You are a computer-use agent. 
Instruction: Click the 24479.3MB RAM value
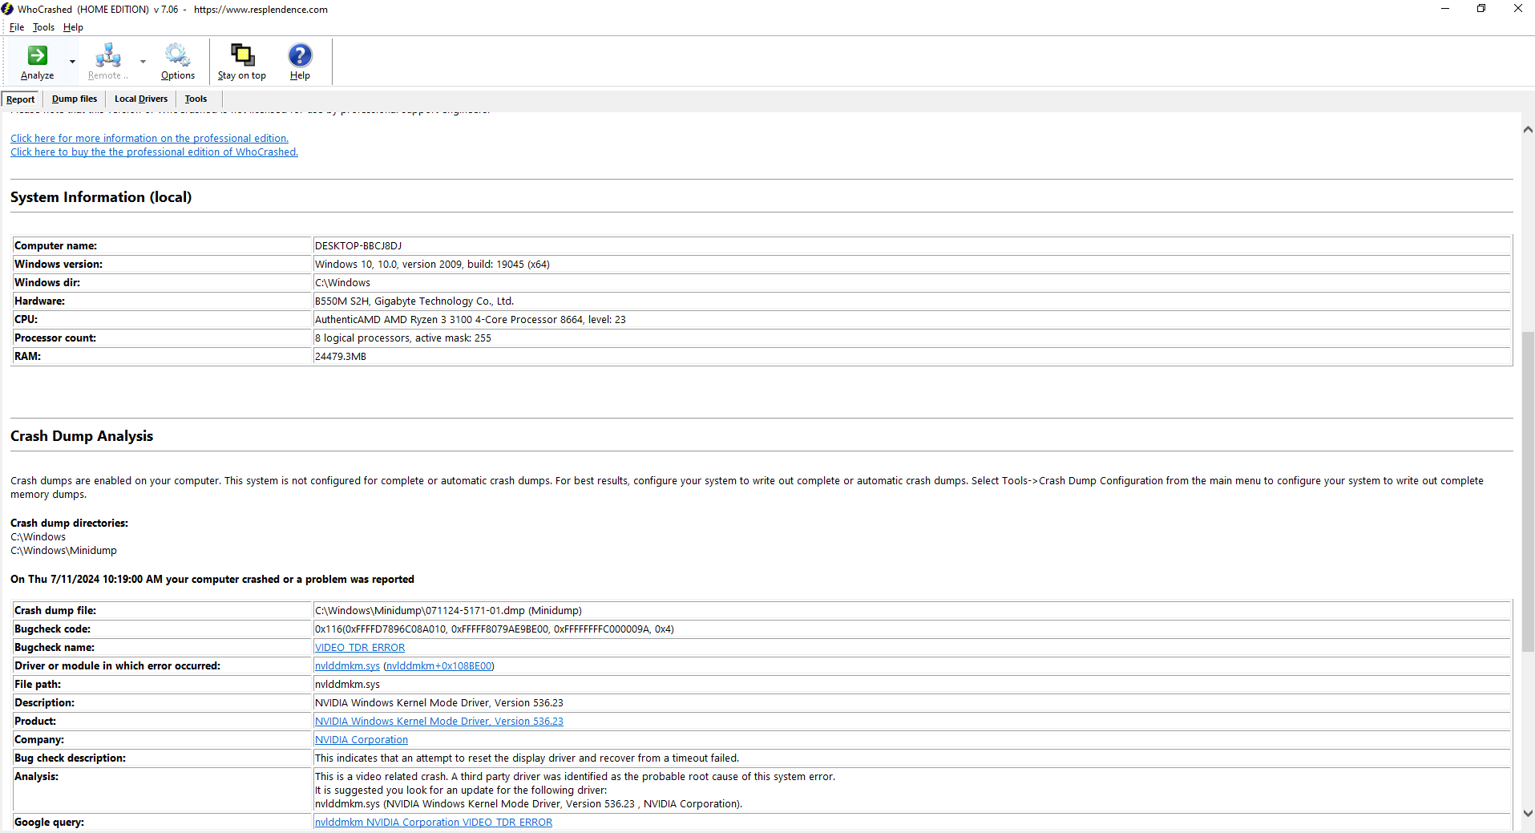341,357
